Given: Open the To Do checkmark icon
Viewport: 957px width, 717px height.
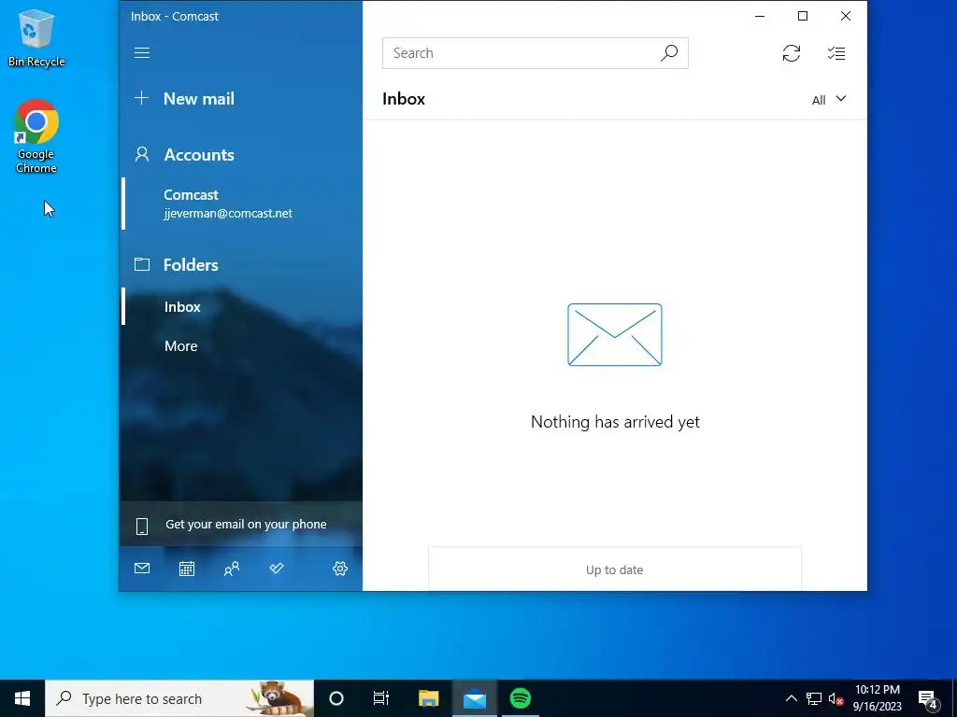Looking at the screenshot, I should click(277, 569).
